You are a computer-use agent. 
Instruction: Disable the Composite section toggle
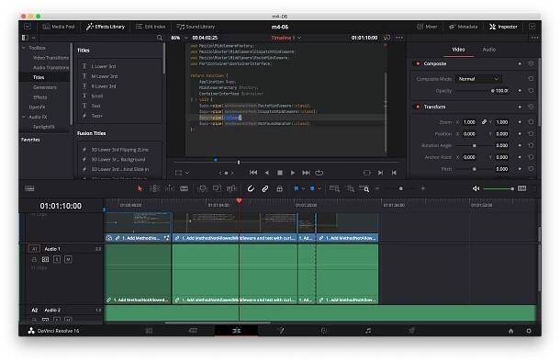(x=418, y=63)
